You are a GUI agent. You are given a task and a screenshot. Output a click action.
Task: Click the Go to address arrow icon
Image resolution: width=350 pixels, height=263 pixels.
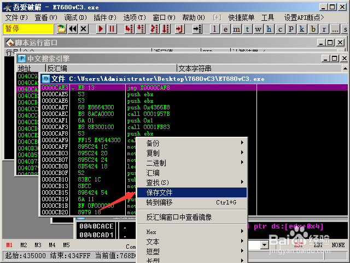197,29
